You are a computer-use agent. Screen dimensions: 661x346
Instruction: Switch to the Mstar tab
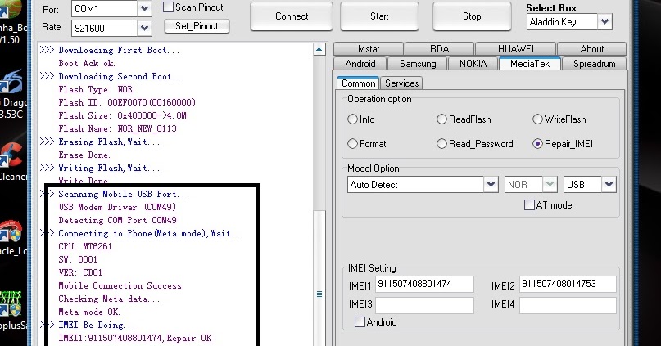point(369,49)
